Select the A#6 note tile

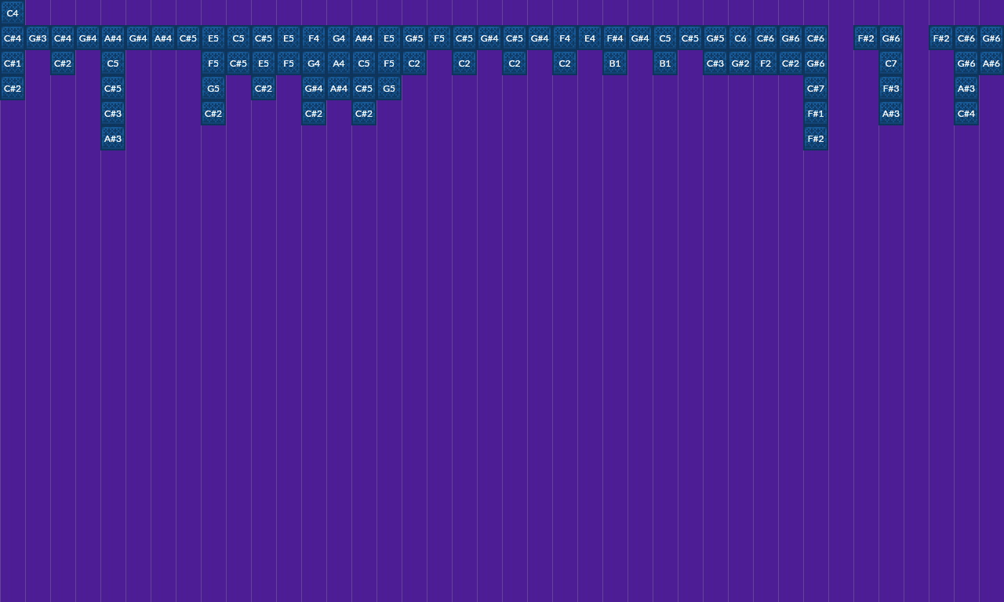pos(991,63)
